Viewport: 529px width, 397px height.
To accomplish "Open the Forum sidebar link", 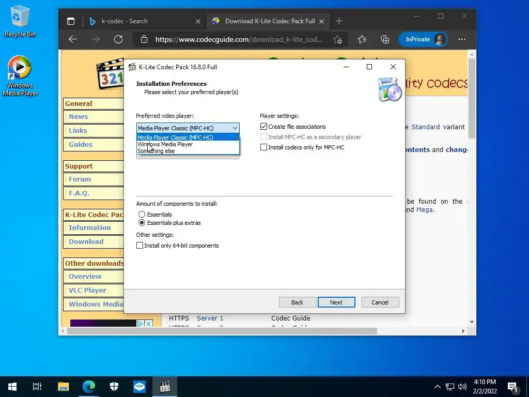I will [80, 179].
